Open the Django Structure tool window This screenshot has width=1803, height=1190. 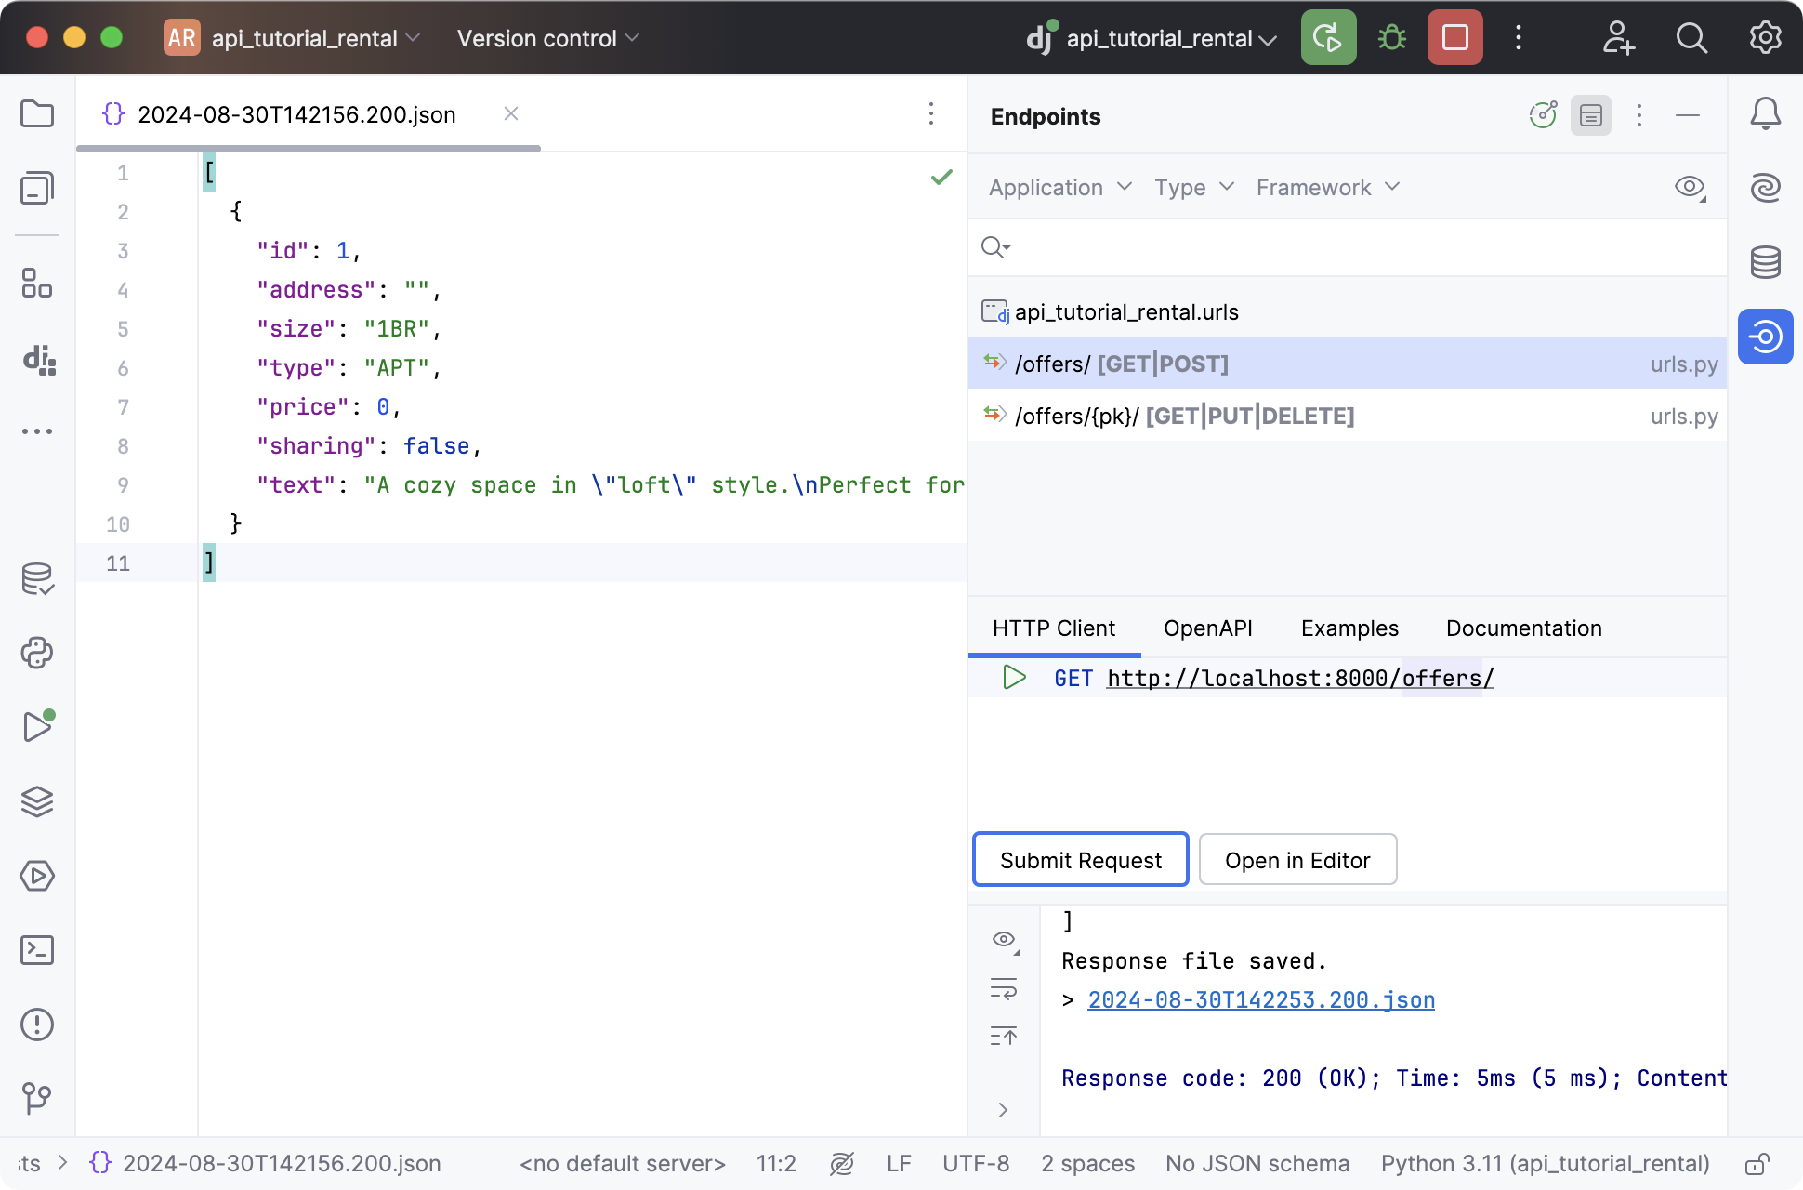coord(37,363)
